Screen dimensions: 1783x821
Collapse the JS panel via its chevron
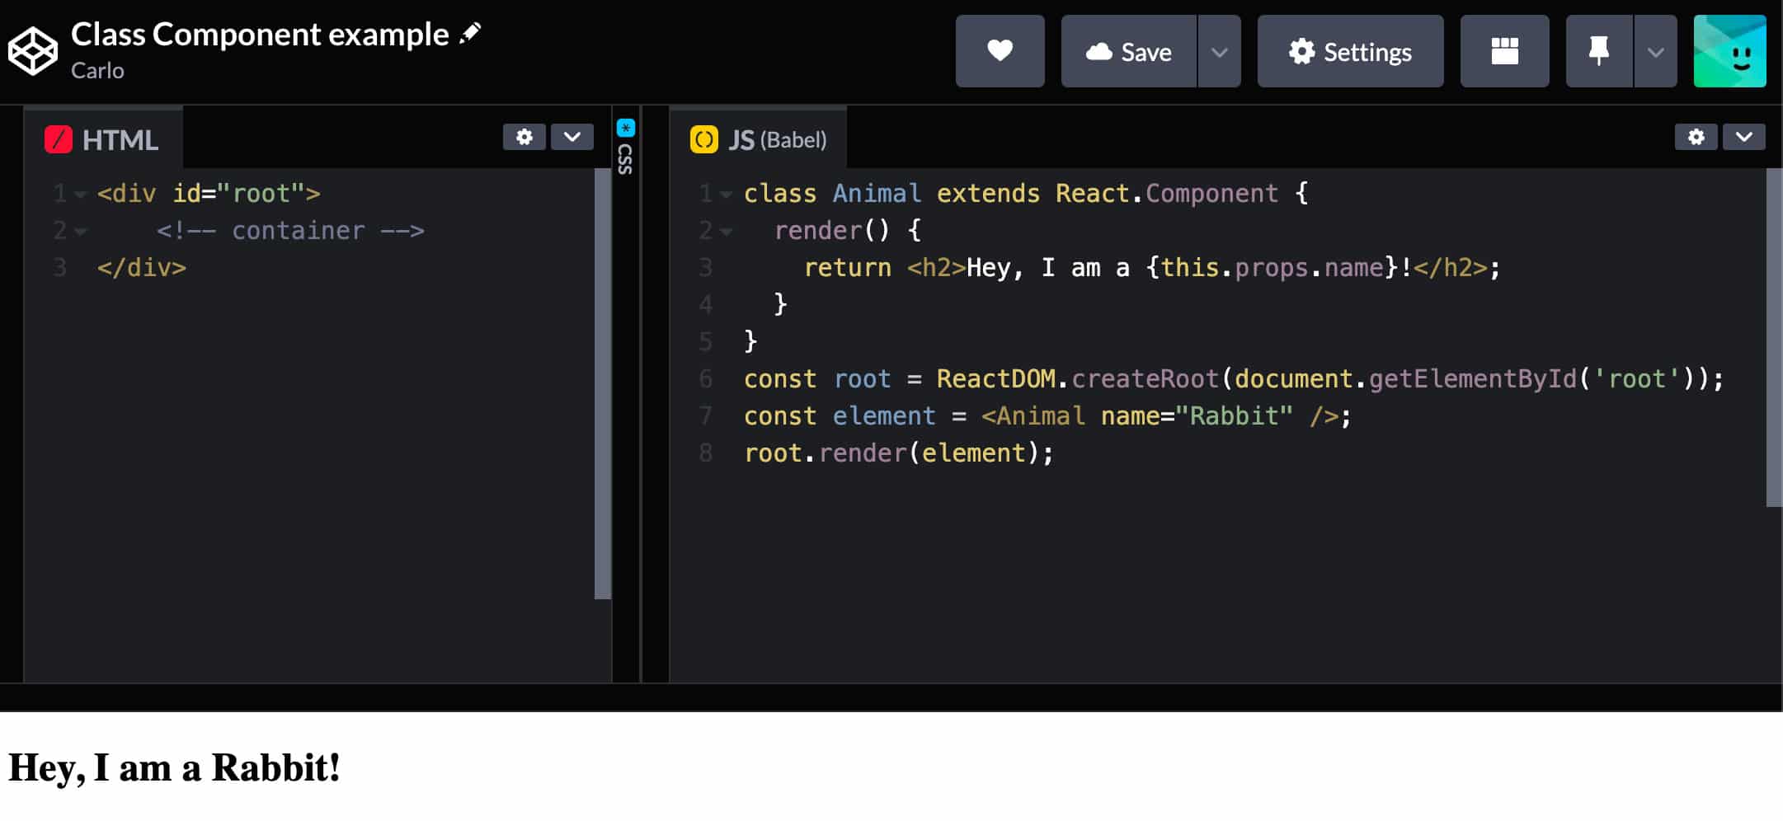tap(1745, 137)
